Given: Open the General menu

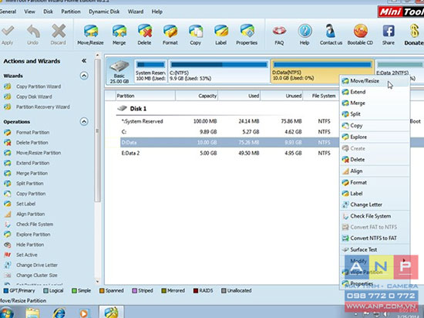Looking at the screenshot, I should pyautogui.click(x=8, y=12).
